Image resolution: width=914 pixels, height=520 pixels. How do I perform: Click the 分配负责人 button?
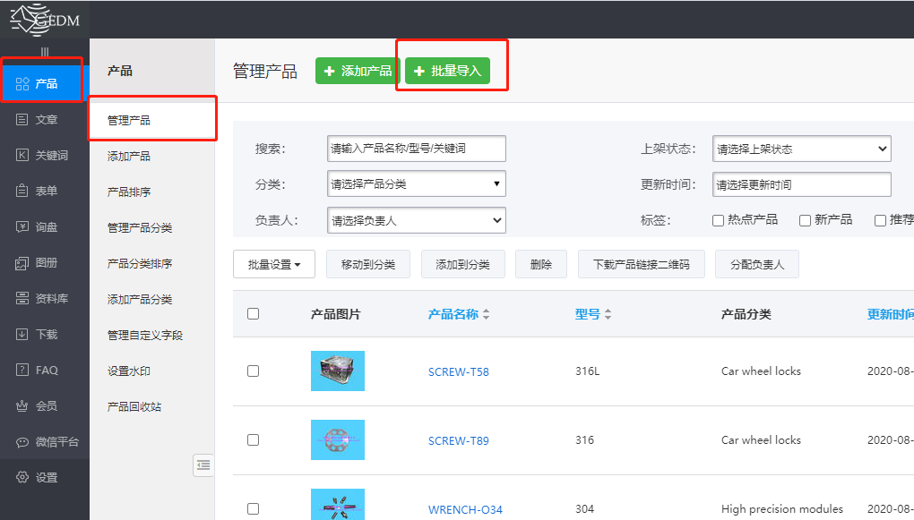(x=757, y=264)
